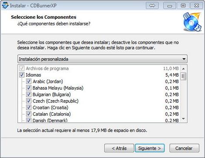Image resolution: width=205 pixels, height=158 pixels.
Task: Minimize the installer window
Action: coord(170,6)
